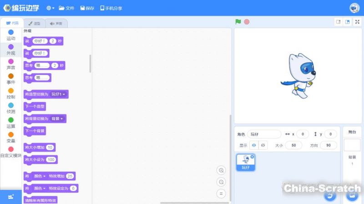Enter full screen stage mode
The height and width of the screenshot is (204, 364).
[357, 22]
